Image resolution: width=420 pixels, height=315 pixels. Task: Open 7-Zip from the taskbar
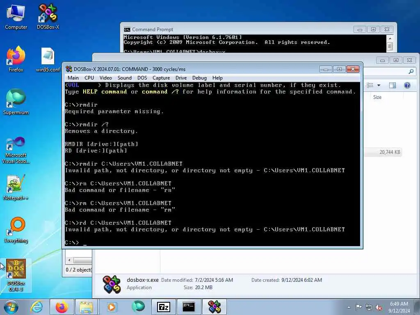click(x=164, y=307)
